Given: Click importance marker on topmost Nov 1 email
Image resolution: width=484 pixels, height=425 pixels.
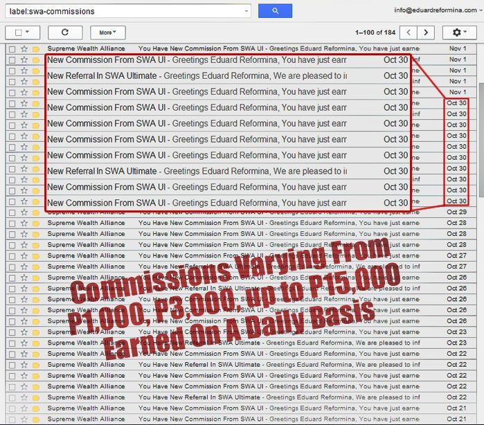Looking at the screenshot, I should click(36, 49).
